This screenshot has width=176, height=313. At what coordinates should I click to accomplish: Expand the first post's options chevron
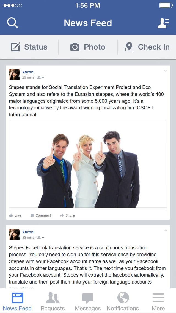(x=166, y=71)
